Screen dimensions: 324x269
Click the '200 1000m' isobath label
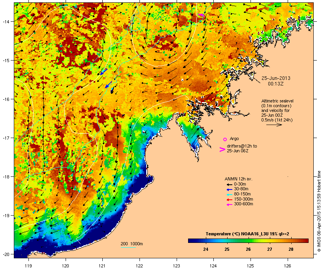click(x=132, y=244)
